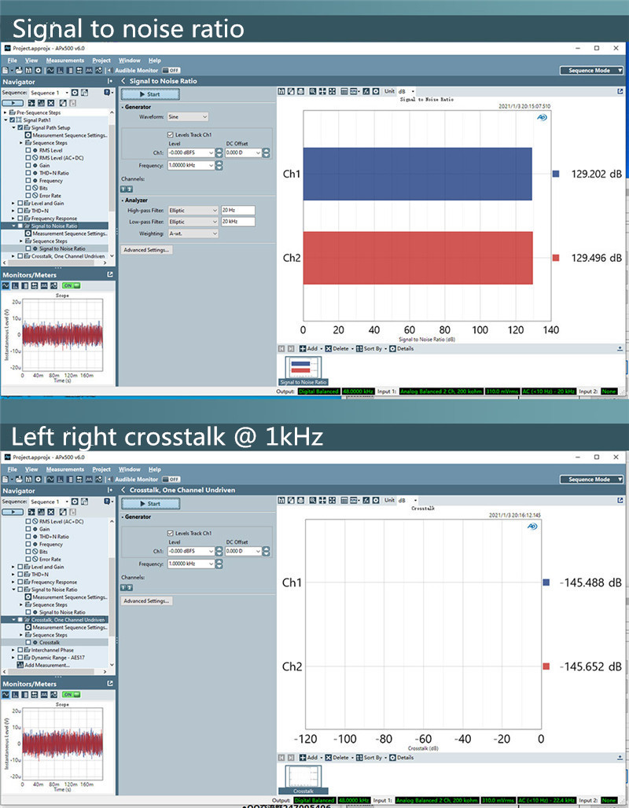Pop out the lower Monitors/Meters panel

(110, 684)
